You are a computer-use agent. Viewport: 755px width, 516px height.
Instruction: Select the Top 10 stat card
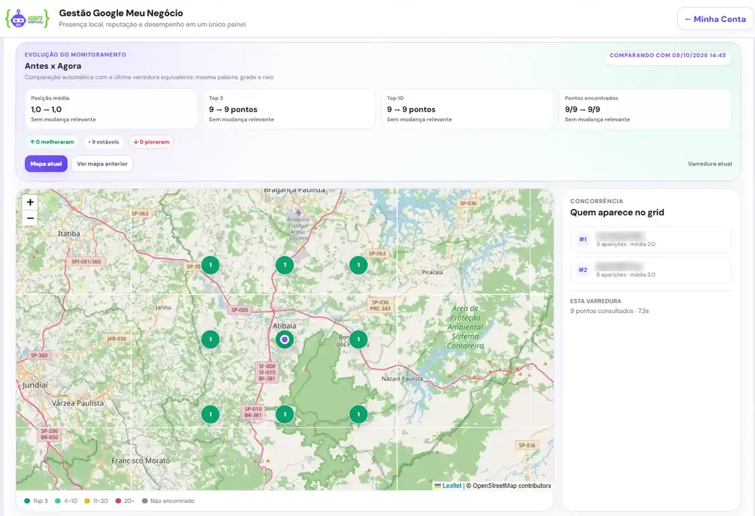(467, 109)
